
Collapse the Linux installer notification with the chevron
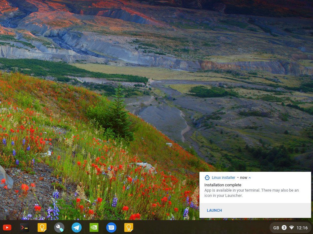pyautogui.click(x=251, y=177)
